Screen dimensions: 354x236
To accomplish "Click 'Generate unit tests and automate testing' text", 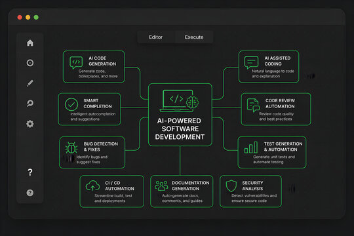I will pyautogui.click(x=274, y=159).
